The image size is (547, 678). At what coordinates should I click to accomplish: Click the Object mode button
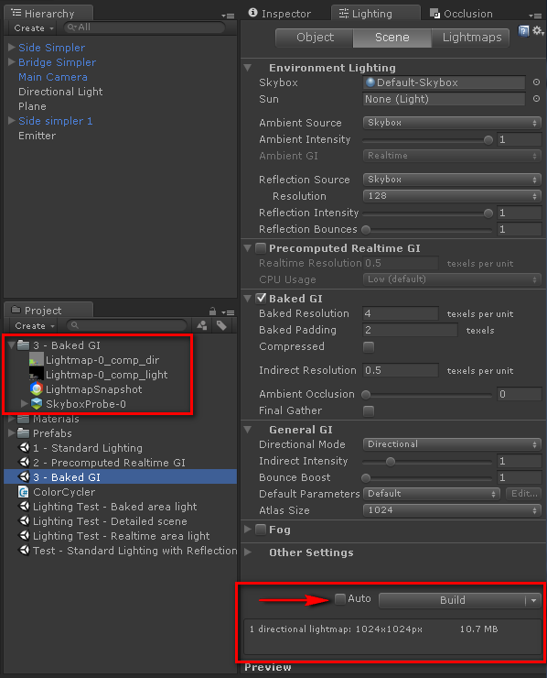(x=315, y=38)
